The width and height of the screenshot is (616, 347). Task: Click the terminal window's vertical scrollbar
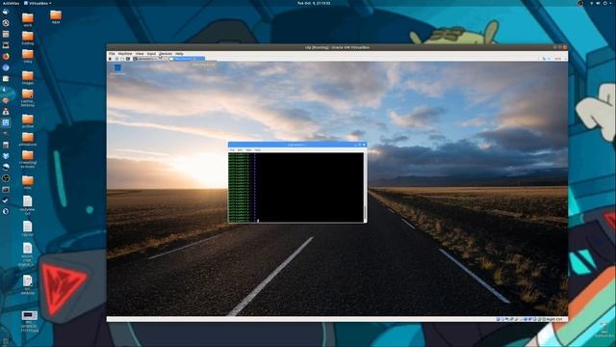365,187
